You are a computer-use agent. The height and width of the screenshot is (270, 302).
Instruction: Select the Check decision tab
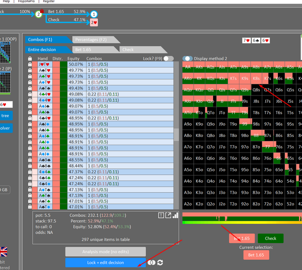coord(128,50)
